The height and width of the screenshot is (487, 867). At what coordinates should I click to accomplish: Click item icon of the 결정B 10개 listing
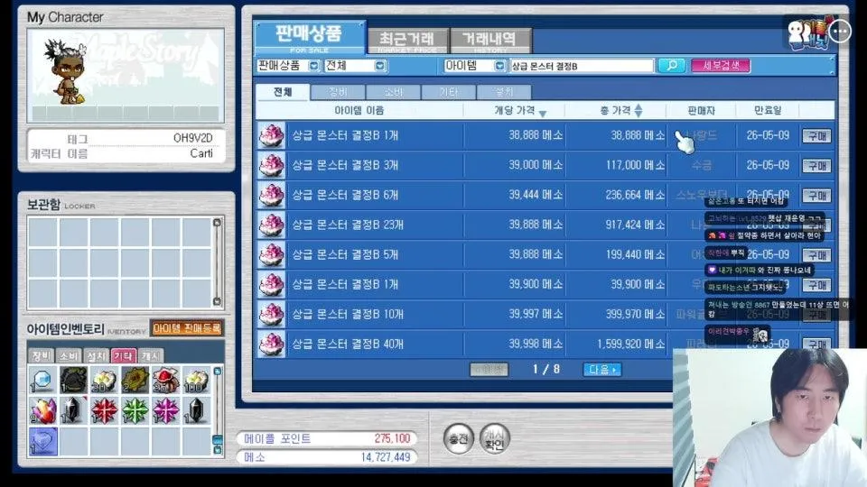tap(272, 314)
